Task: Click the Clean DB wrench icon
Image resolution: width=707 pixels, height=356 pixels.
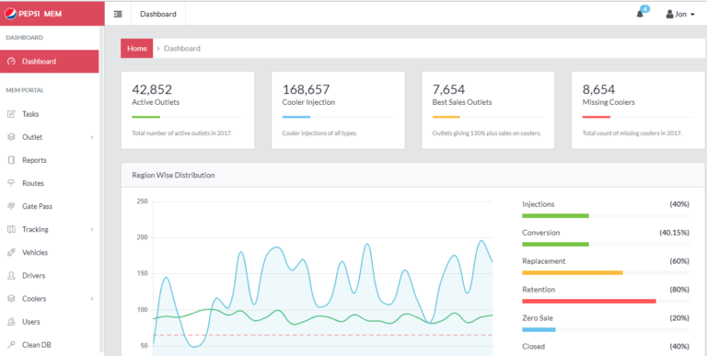Action: click(12, 345)
